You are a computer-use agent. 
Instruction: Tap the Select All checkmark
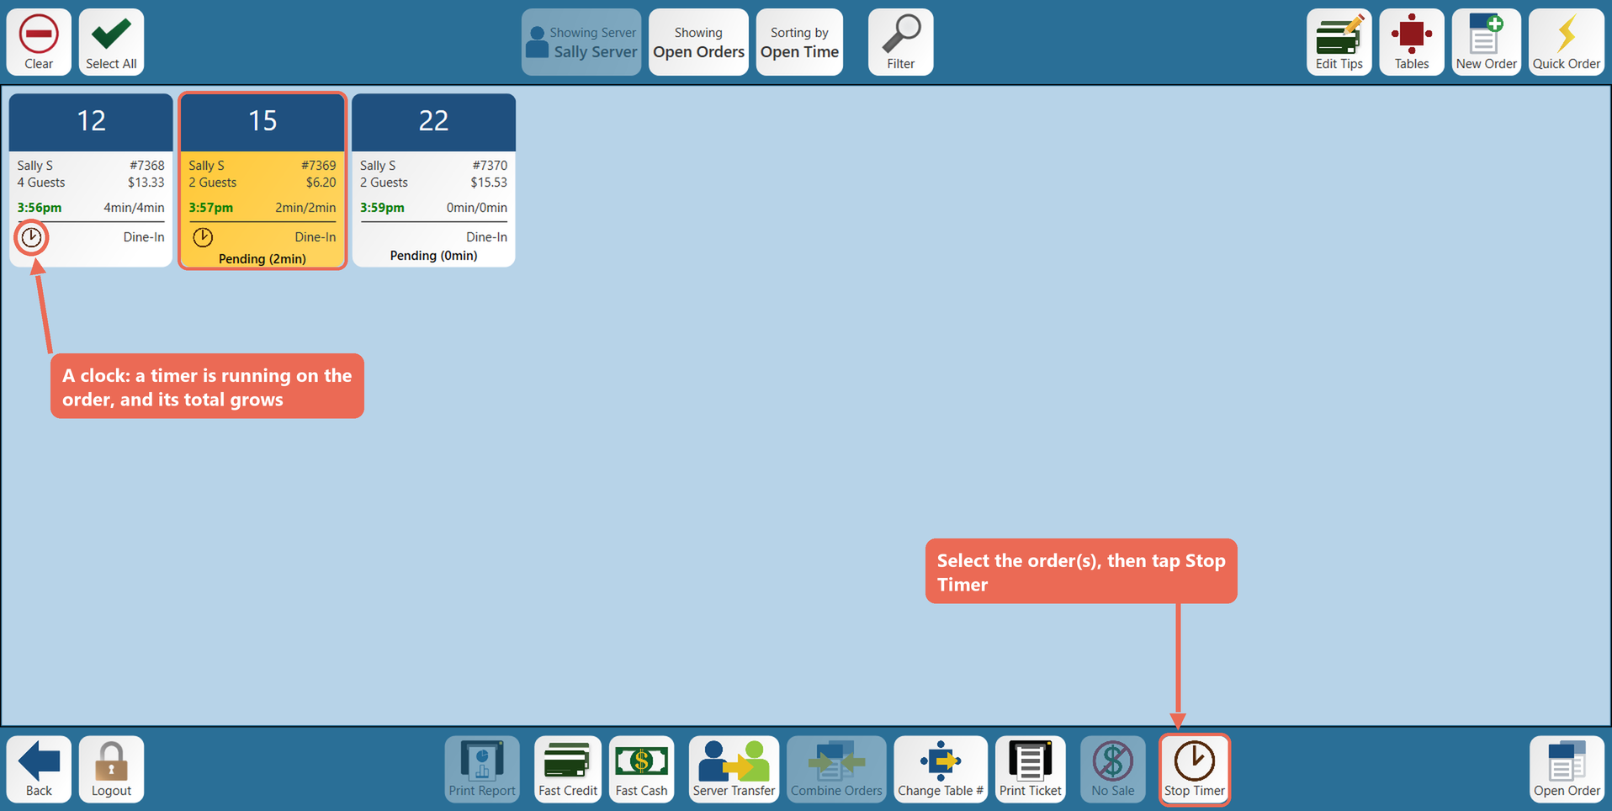111,42
